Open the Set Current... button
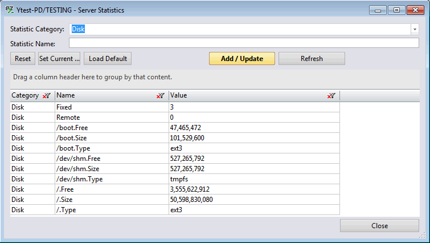Screen dimensions: 430x243 [x=59, y=59]
